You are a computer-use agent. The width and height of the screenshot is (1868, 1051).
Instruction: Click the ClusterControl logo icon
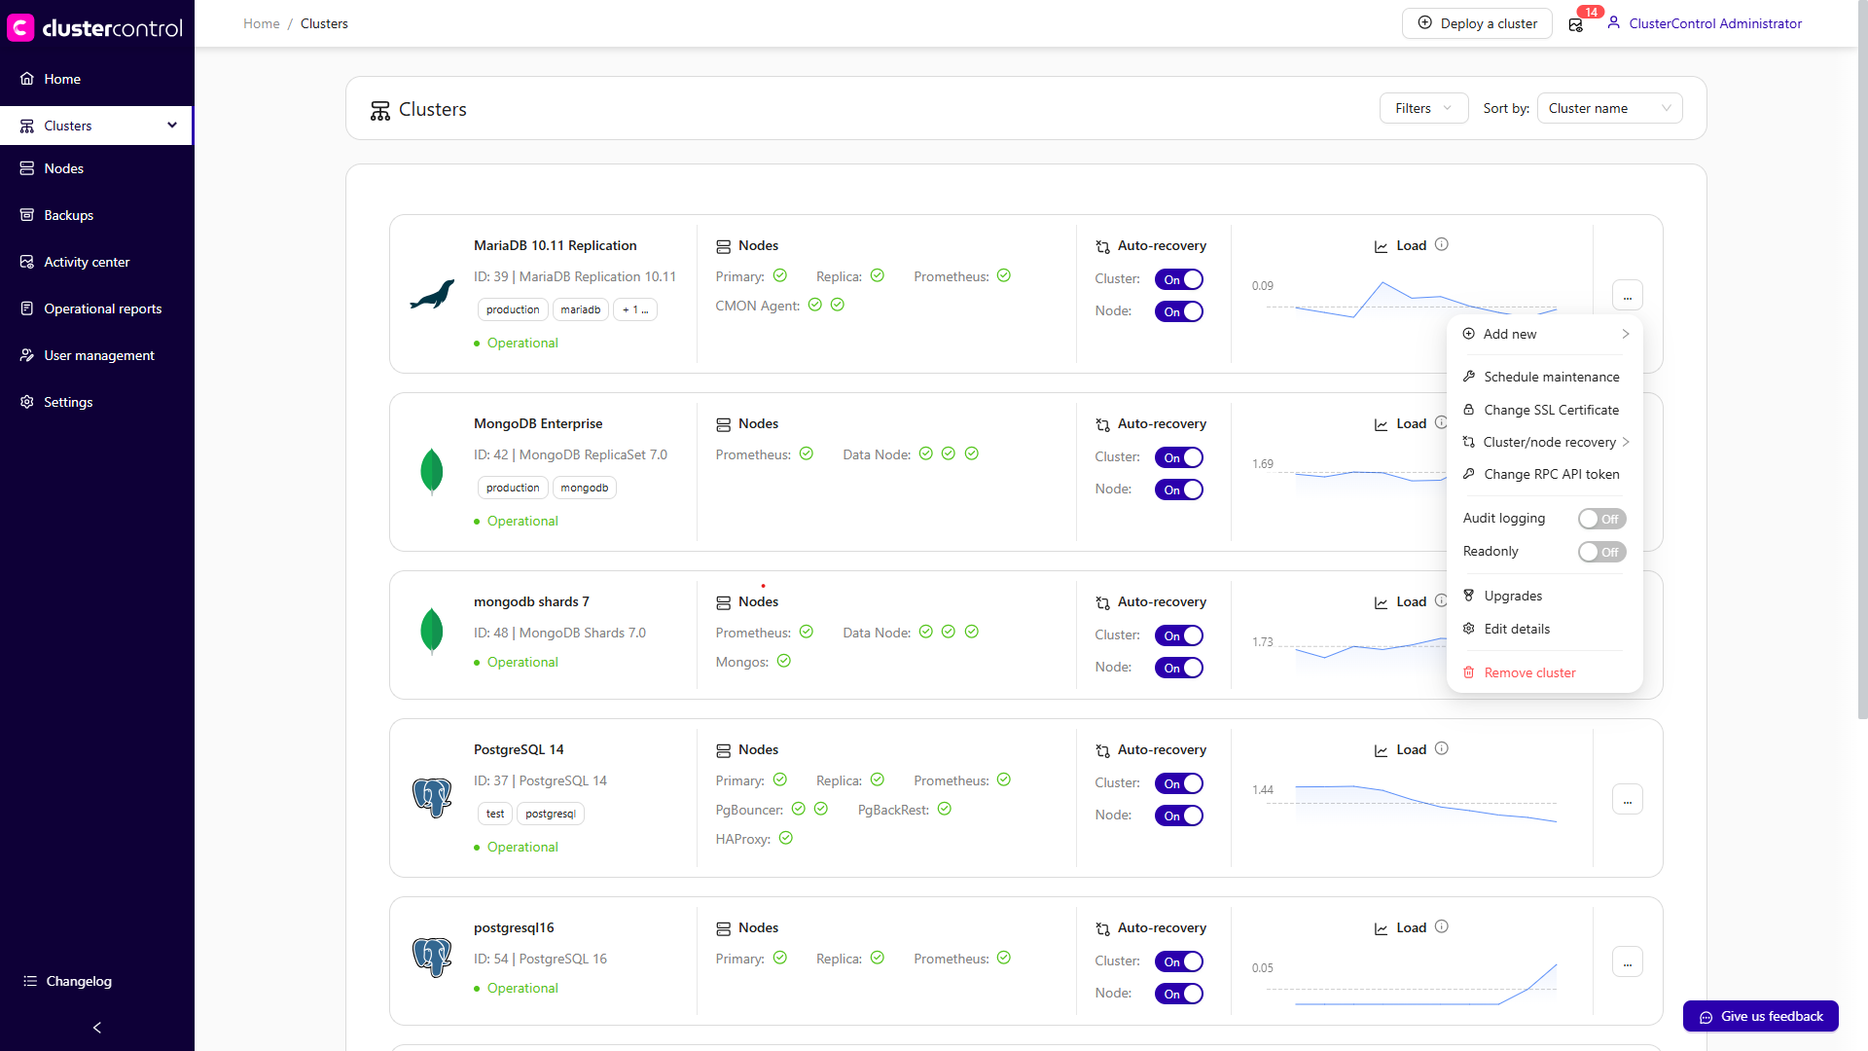21,27
